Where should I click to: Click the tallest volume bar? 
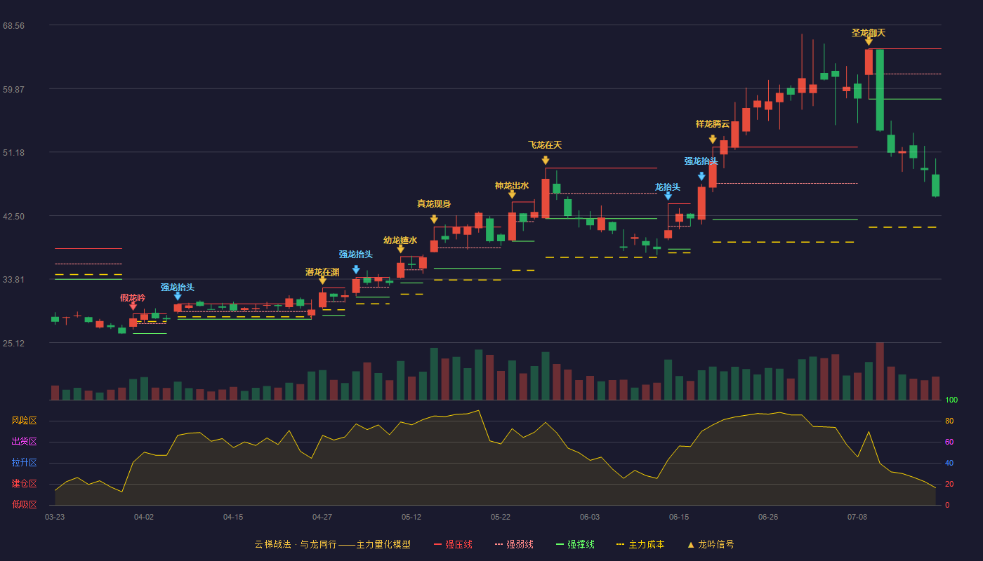[880, 371]
